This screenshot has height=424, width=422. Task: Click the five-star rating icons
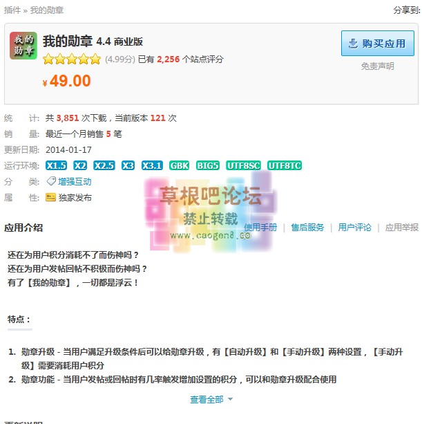coord(72,59)
